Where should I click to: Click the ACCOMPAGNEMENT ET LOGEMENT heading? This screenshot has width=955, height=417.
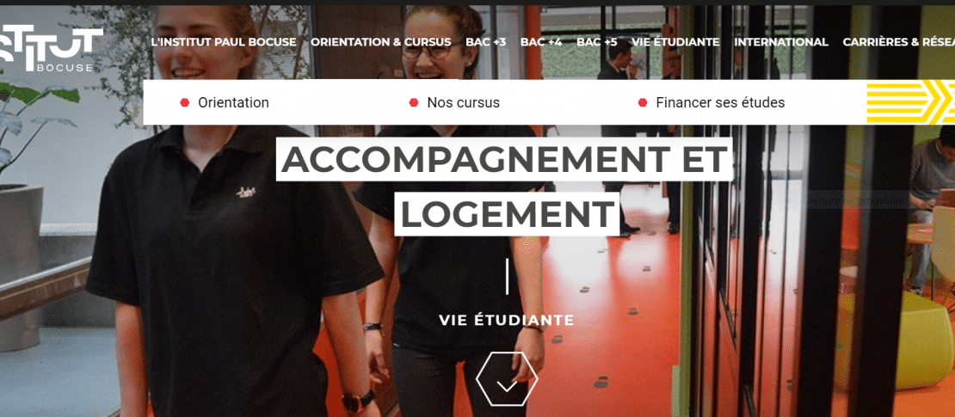tap(505, 187)
